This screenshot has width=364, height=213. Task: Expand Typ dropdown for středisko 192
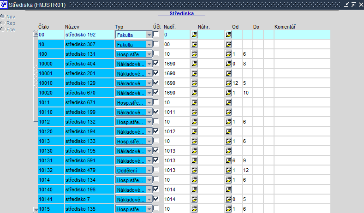[x=149, y=35]
